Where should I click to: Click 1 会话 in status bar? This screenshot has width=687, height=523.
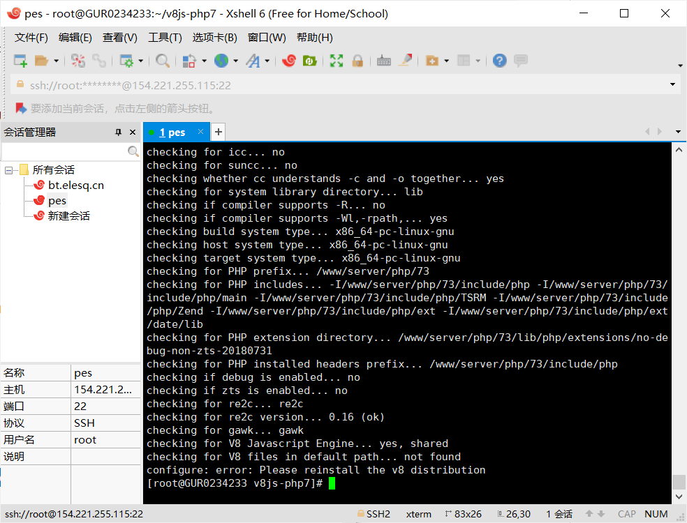559,514
